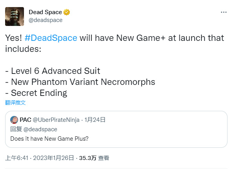This screenshot has height=169, width=233.
Task: Click the 'New Phantom Variant Necromorphs' line
Action: pyautogui.click(x=80, y=82)
